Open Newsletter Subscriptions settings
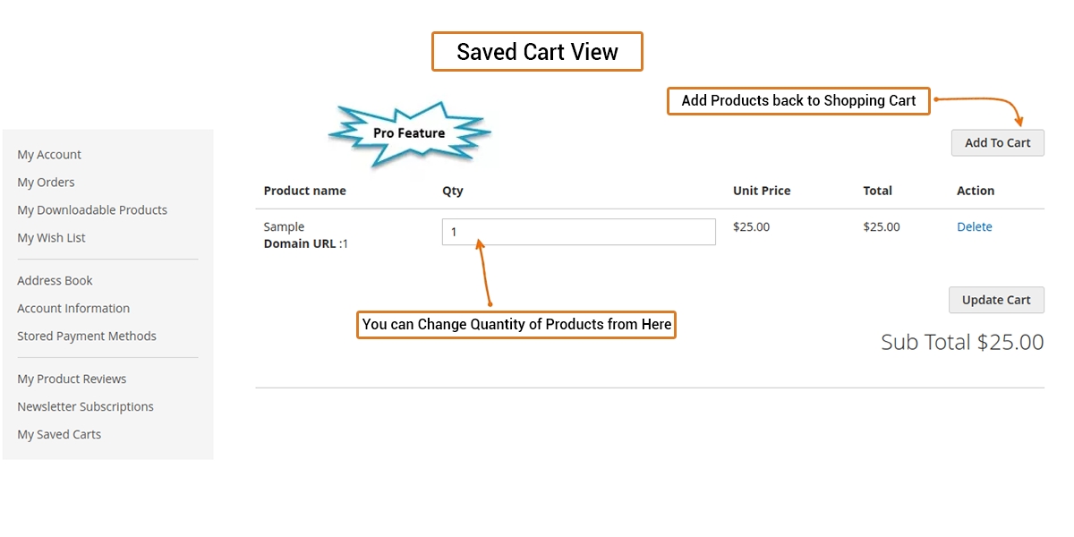This screenshot has height=537, width=1074. [85, 407]
